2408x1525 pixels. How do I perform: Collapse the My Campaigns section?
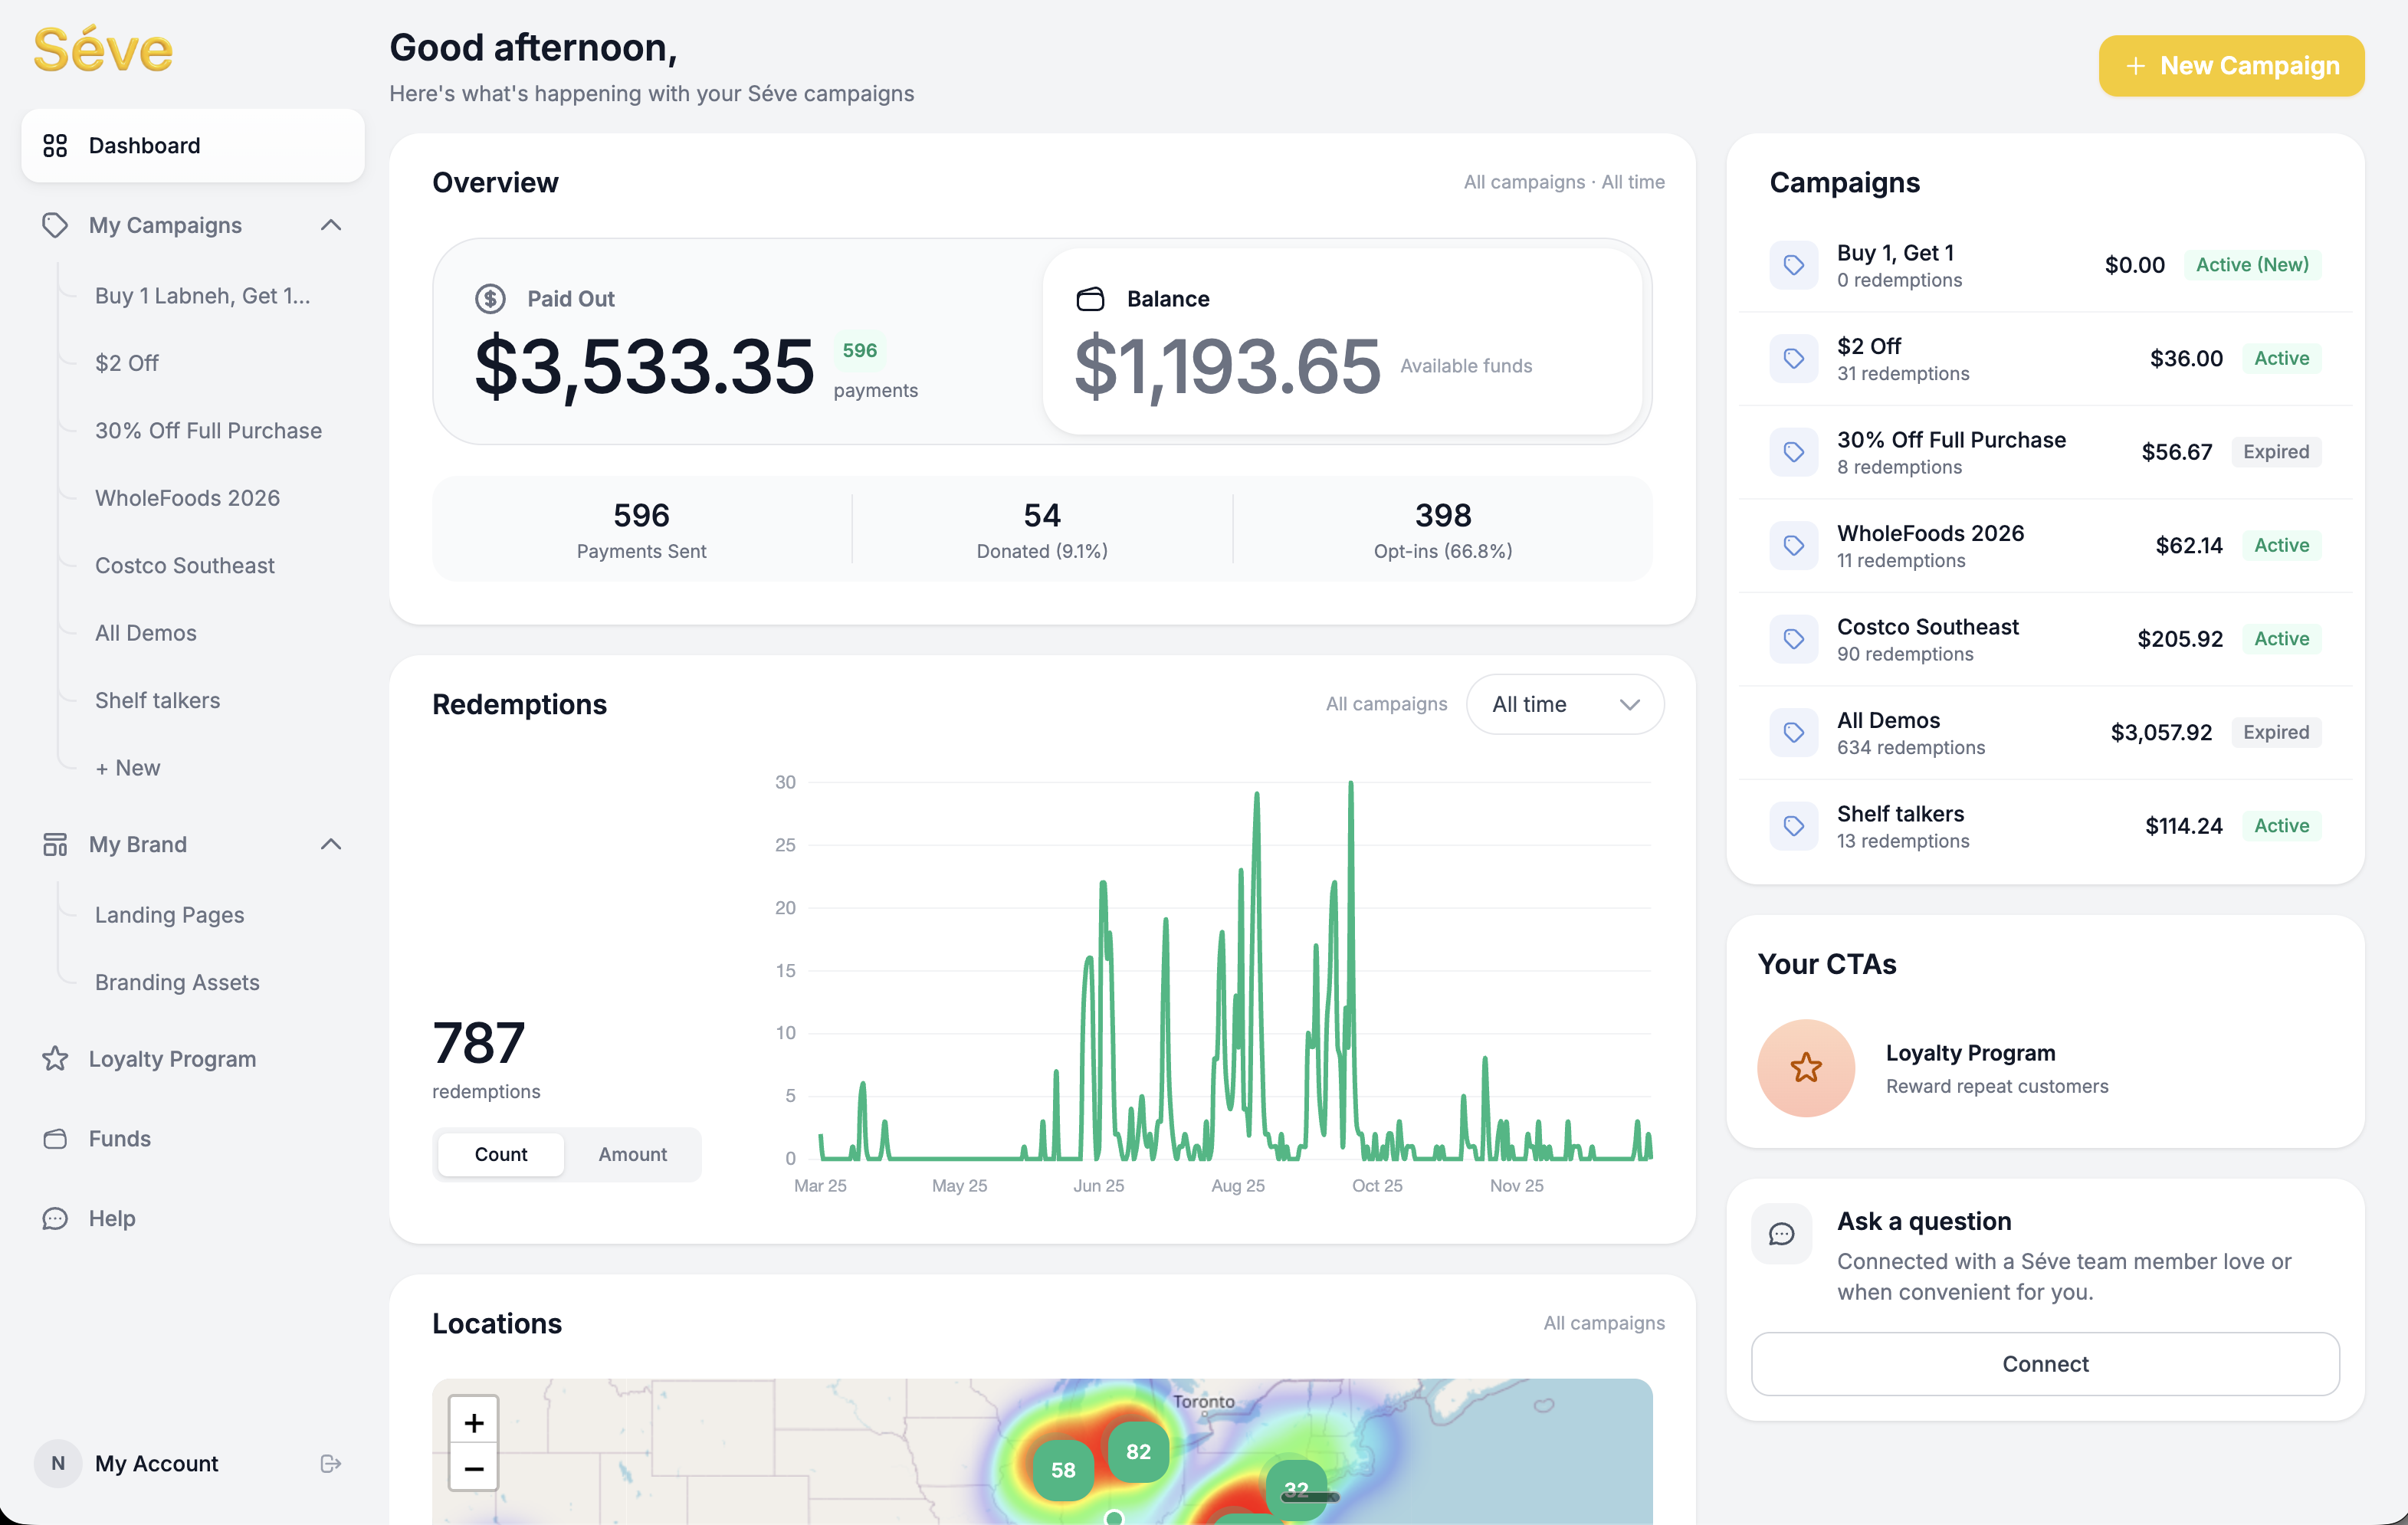pos(331,225)
